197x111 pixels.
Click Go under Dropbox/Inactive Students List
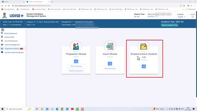coord(144,67)
